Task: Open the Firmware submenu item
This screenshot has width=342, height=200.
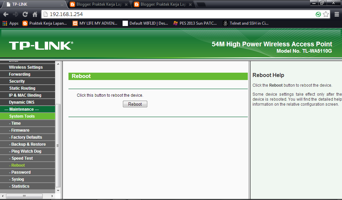Action: click(x=27, y=130)
